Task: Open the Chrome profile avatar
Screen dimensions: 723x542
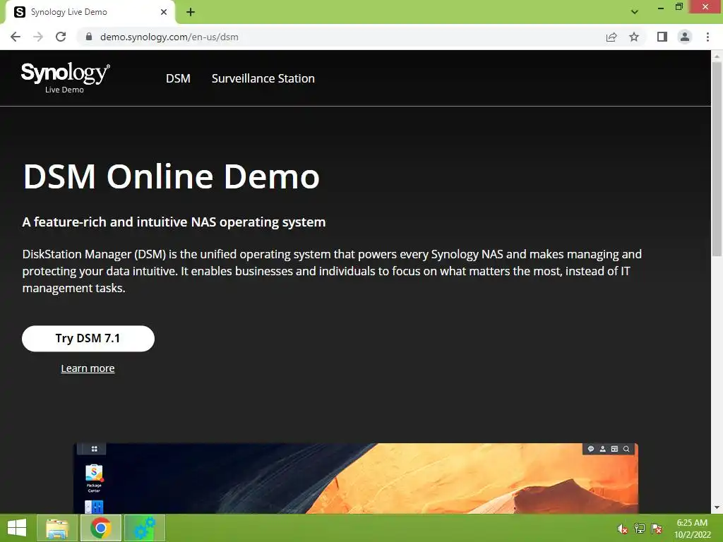Action: pos(685,37)
